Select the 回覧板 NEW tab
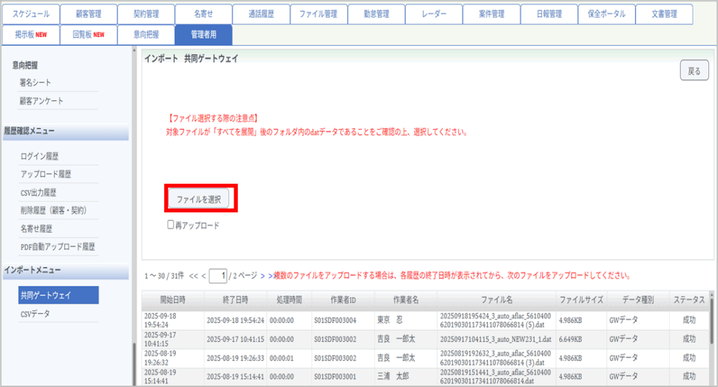Image resolution: width=718 pixels, height=387 pixels. pyautogui.click(x=88, y=34)
